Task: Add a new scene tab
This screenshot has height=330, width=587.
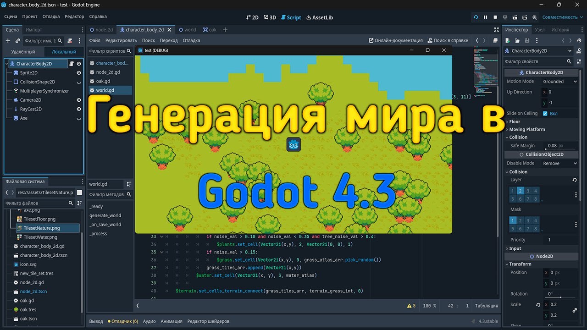Action: click(x=225, y=30)
